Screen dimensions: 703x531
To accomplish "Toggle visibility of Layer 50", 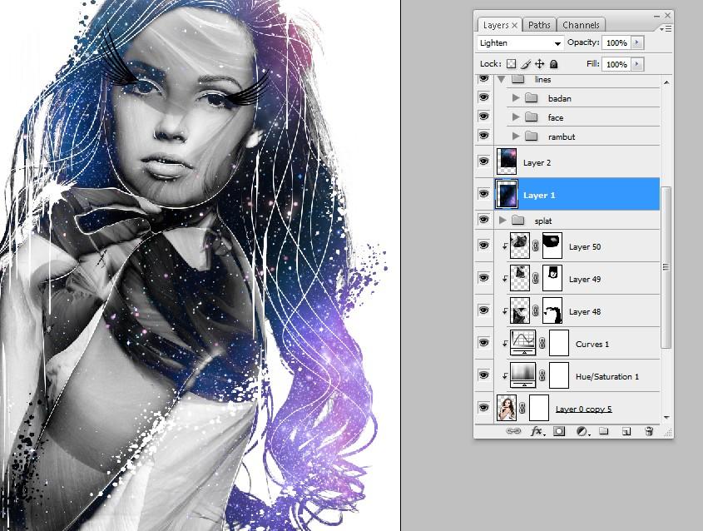I will coord(483,246).
